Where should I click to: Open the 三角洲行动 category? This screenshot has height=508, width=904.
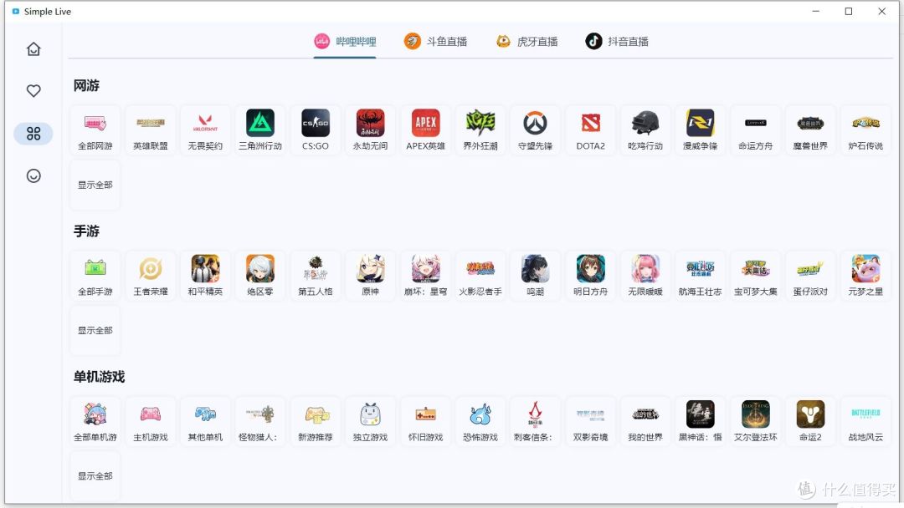(x=260, y=130)
